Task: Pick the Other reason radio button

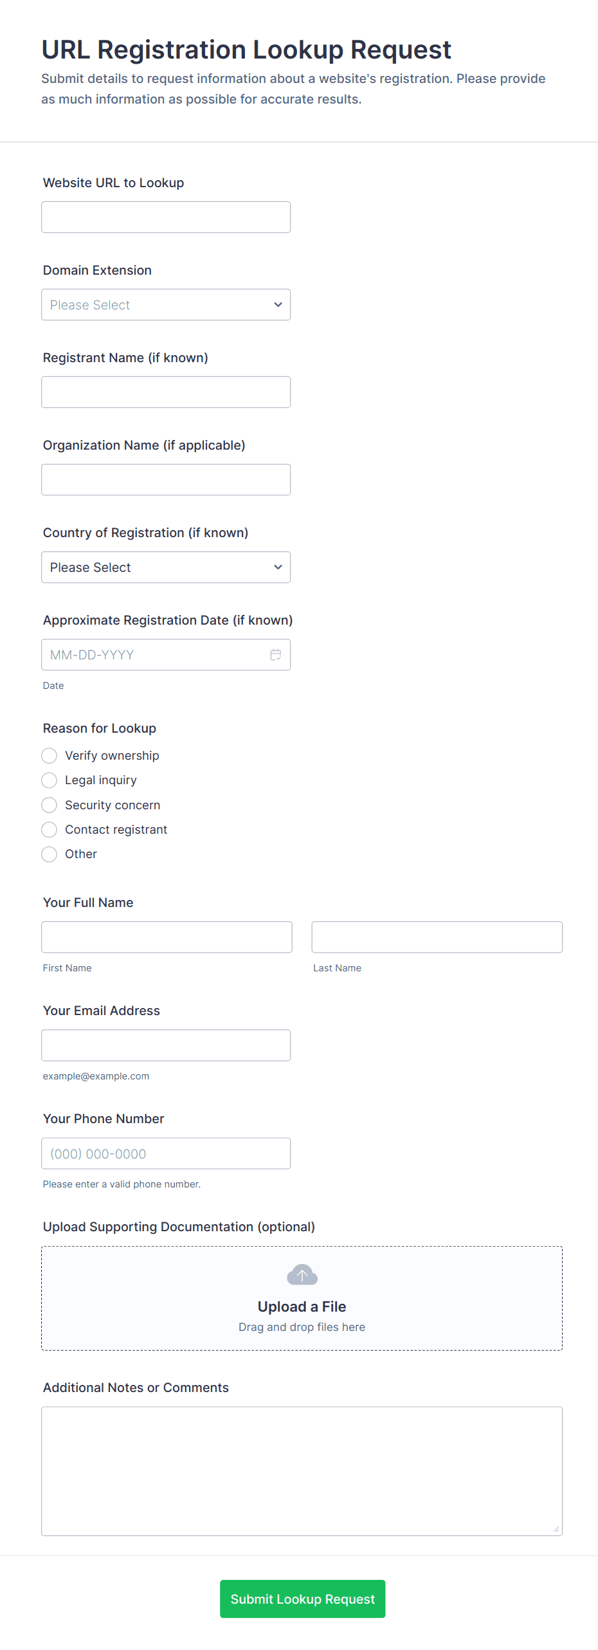Action: tap(50, 854)
